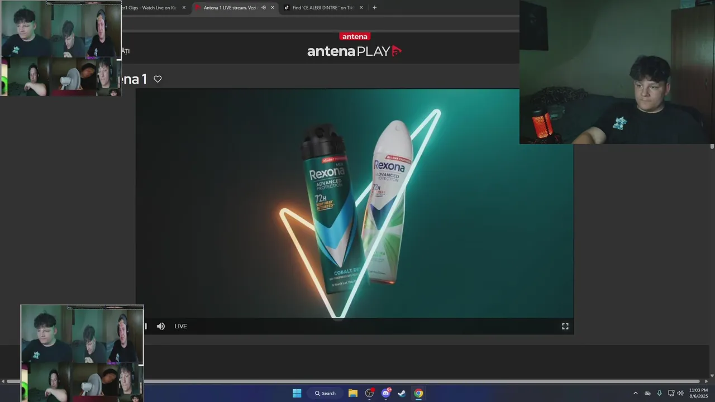Show hidden system tray icons

(x=635, y=393)
